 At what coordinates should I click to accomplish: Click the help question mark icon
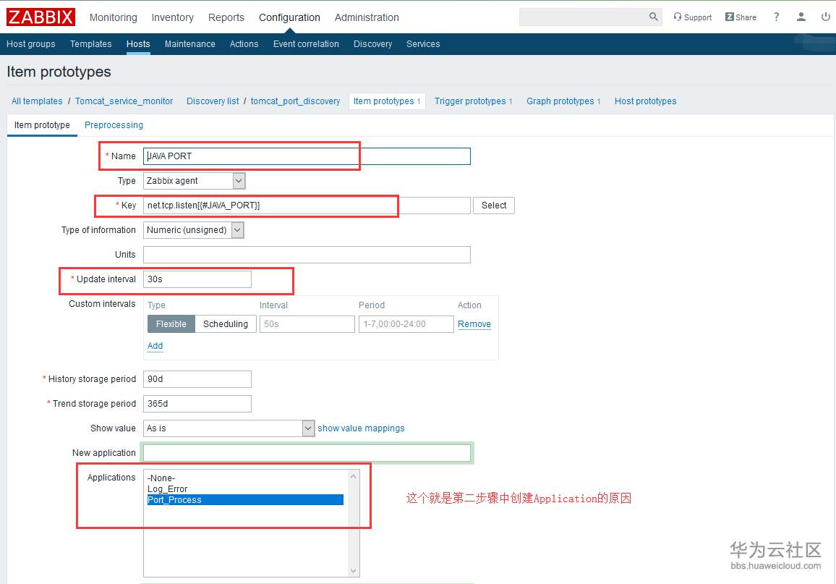click(776, 17)
